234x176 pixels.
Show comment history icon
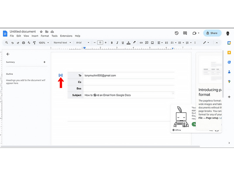pos(185,33)
